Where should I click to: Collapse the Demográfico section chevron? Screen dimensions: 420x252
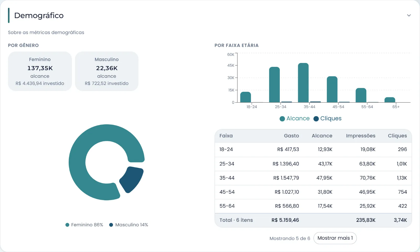[x=409, y=15]
